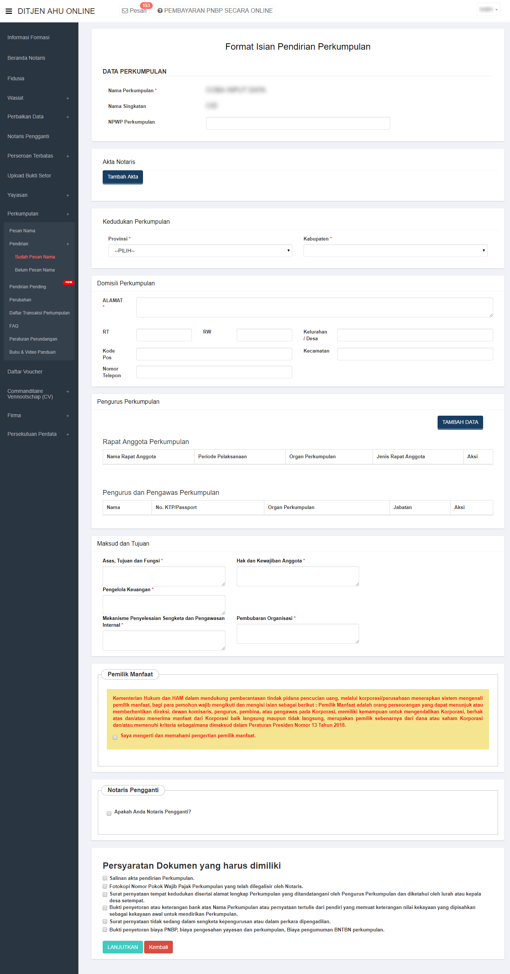The height and width of the screenshot is (974, 510).
Task: Click the NPWP Perkumpulan input field
Action: click(298, 123)
